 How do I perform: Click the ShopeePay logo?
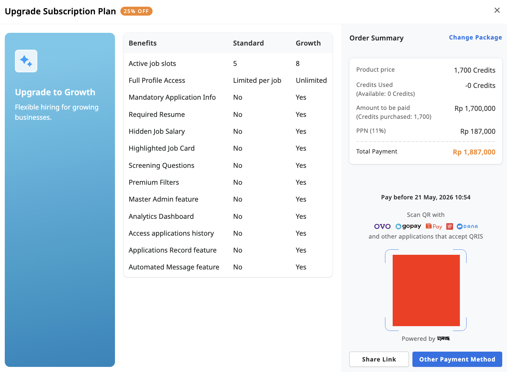434,226
